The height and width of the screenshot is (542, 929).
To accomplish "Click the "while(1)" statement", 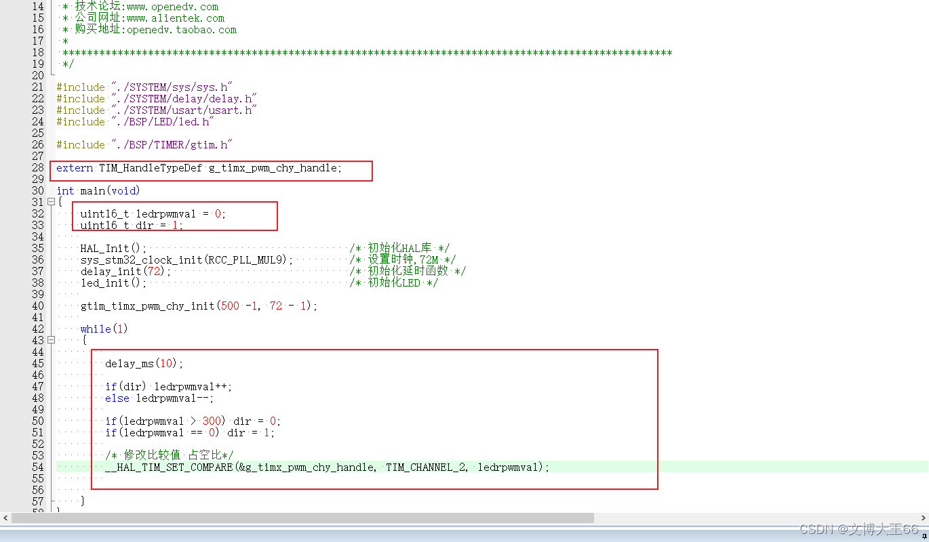I will (x=104, y=329).
